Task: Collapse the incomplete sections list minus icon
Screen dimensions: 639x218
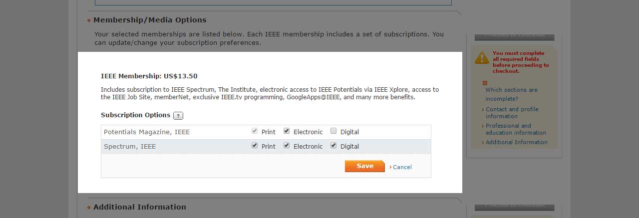Action: point(484,83)
